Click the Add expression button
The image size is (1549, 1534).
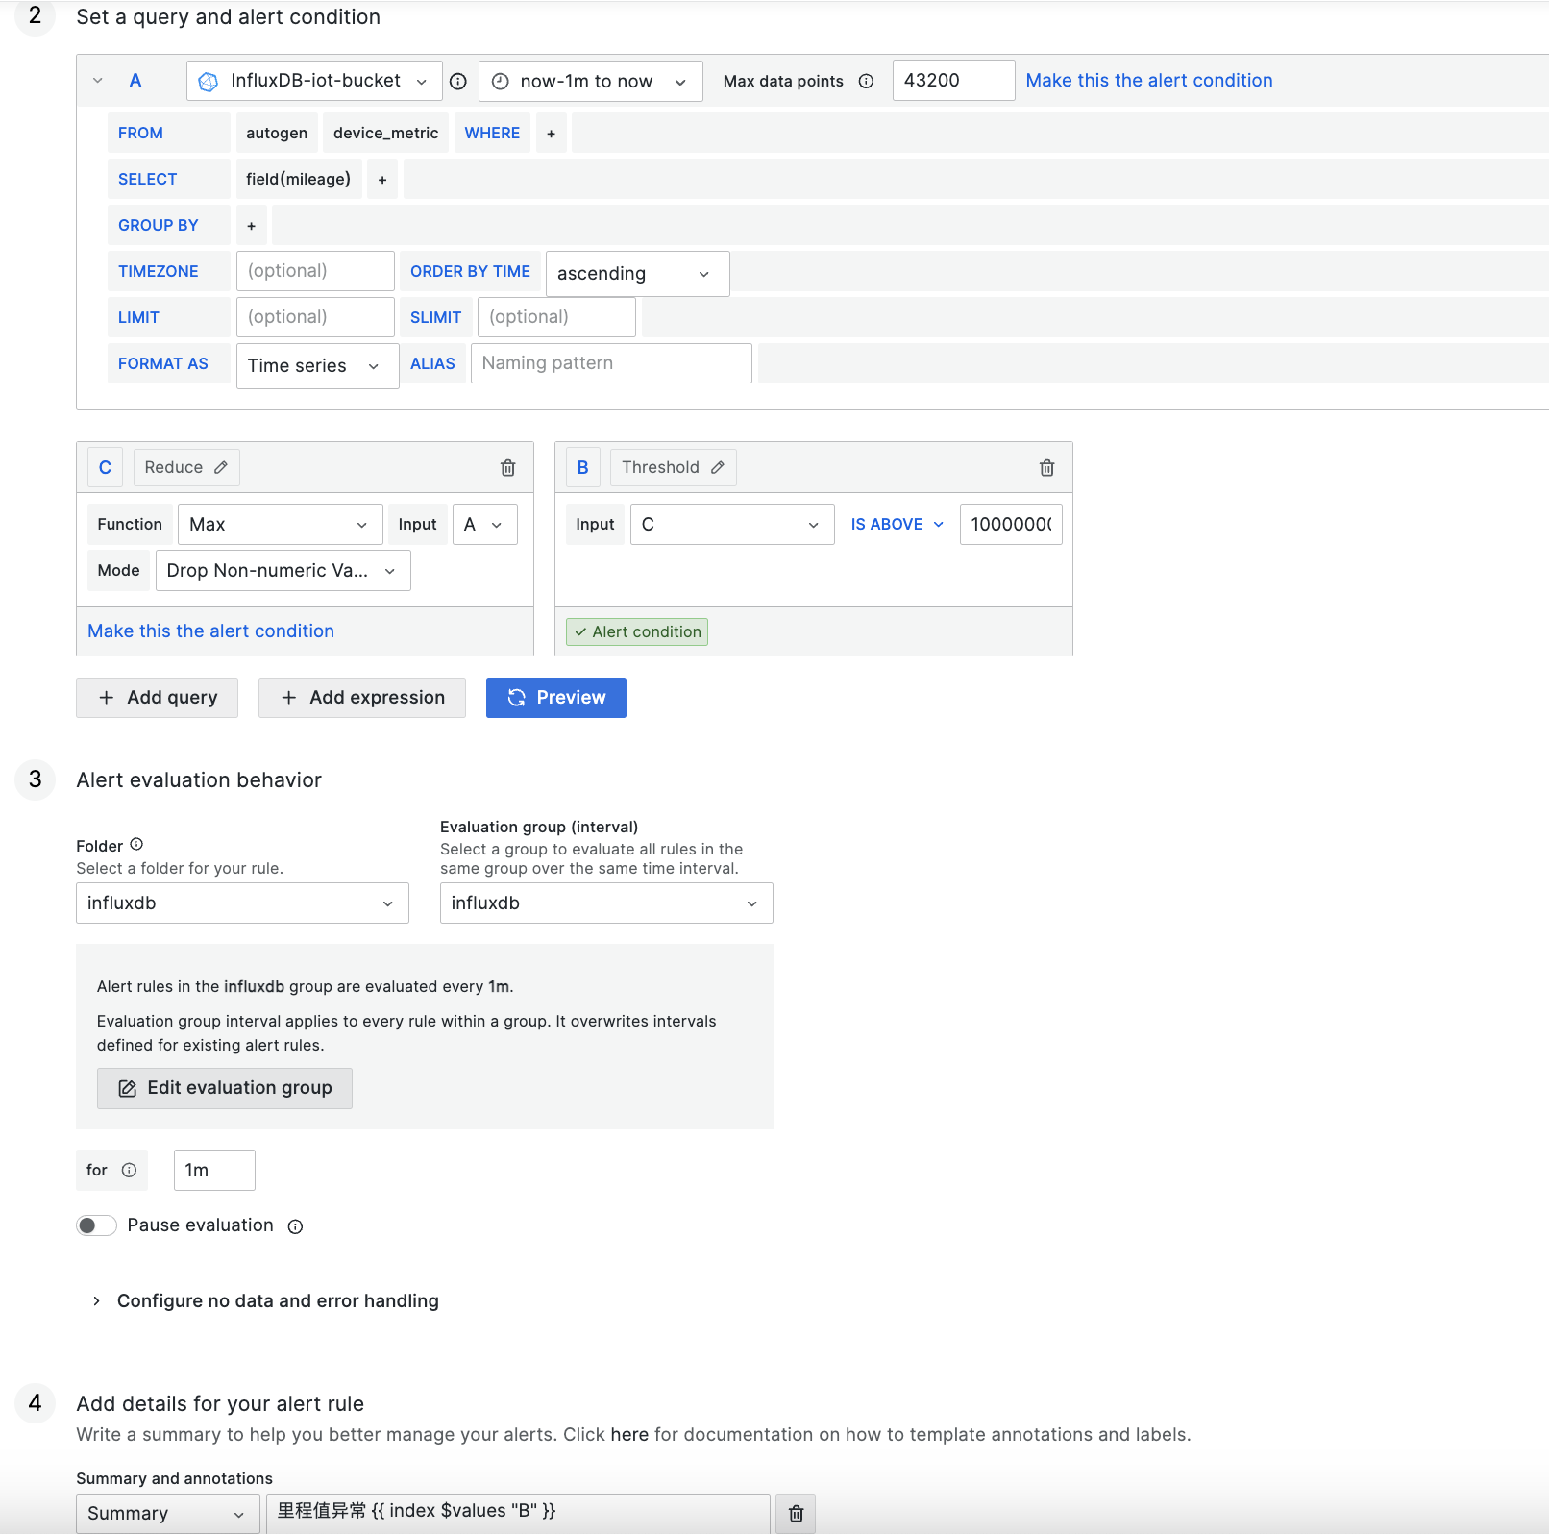(x=362, y=698)
